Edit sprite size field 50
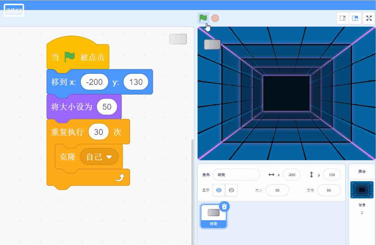The height and width of the screenshot is (245, 376). coord(277,191)
